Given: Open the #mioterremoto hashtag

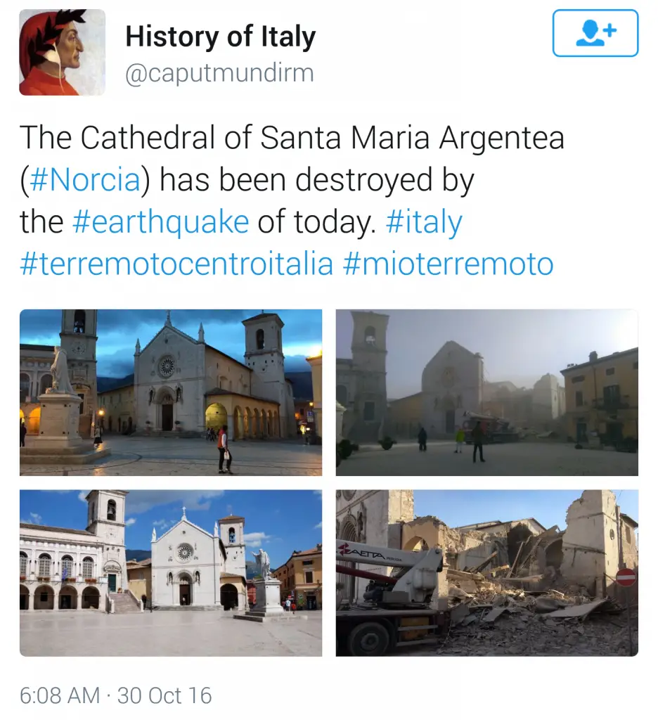Looking at the screenshot, I should tap(448, 264).
